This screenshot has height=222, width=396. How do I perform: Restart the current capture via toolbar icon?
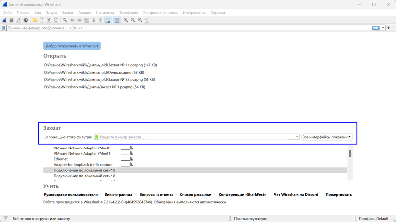(x=19, y=20)
